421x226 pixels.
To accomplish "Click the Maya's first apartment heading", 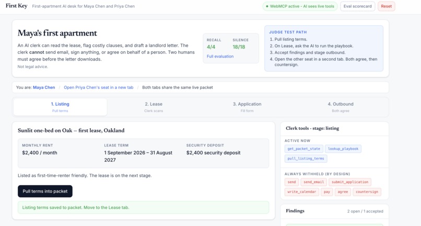I will coord(57,33).
